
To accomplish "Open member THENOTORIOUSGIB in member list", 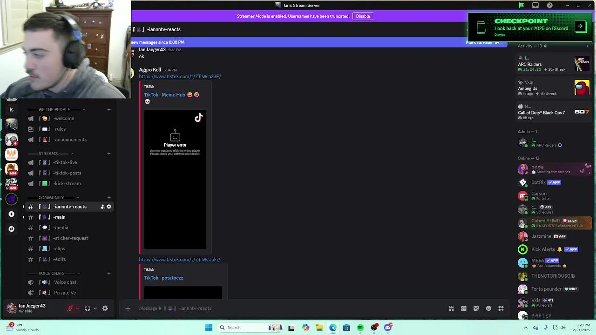I will [554, 276].
